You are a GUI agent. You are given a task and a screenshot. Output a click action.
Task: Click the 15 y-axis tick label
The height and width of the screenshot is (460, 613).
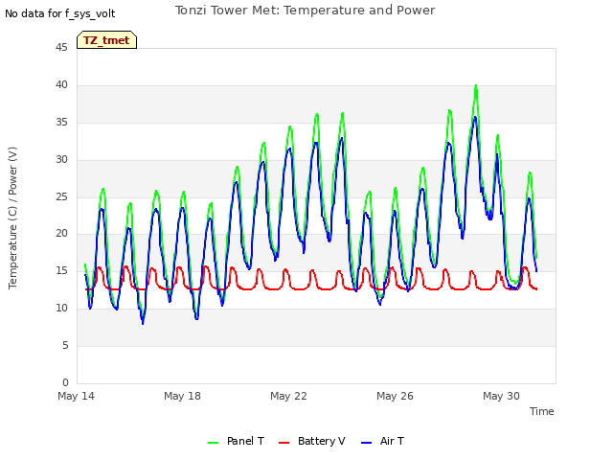coord(61,270)
